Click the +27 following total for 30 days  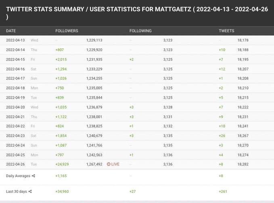pyautogui.click(x=132, y=191)
